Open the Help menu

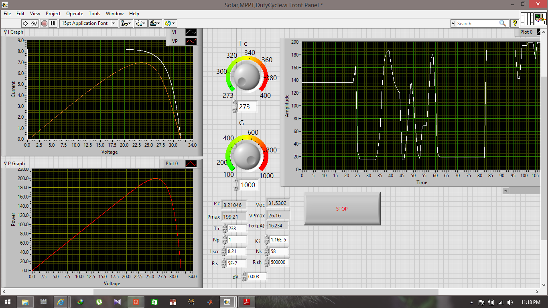[134, 13]
